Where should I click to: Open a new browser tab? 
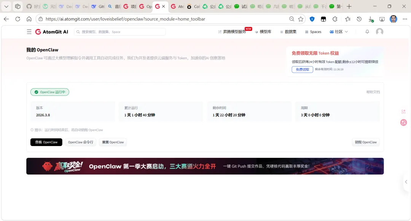click(x=349, y=6)
